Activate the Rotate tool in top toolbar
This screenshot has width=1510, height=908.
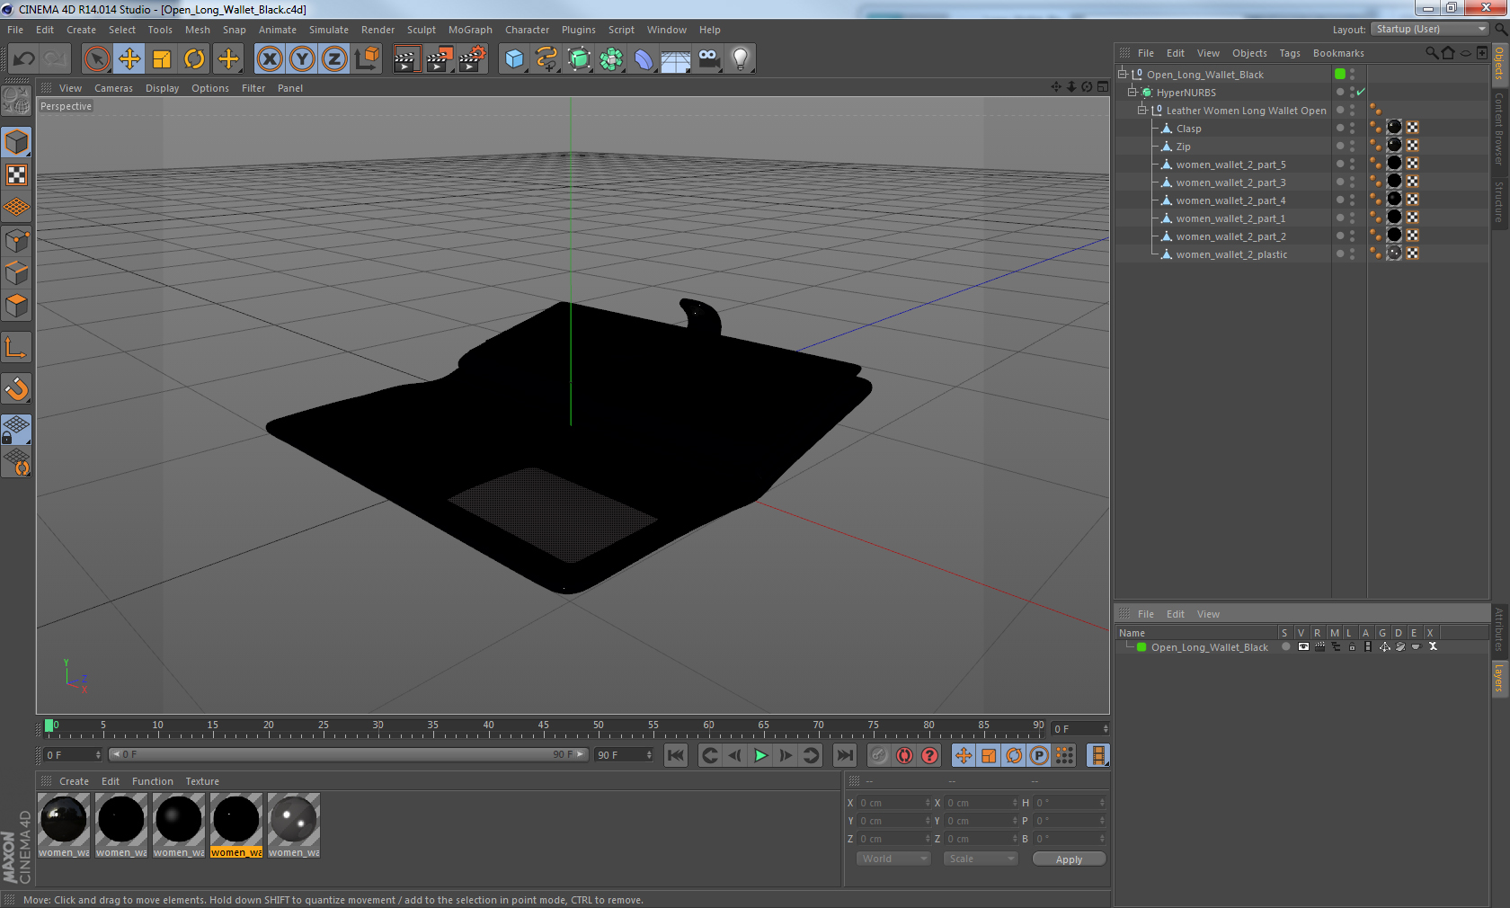point(194,59)
